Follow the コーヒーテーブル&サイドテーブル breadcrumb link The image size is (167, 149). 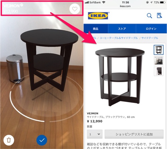[x=119, y=38]
